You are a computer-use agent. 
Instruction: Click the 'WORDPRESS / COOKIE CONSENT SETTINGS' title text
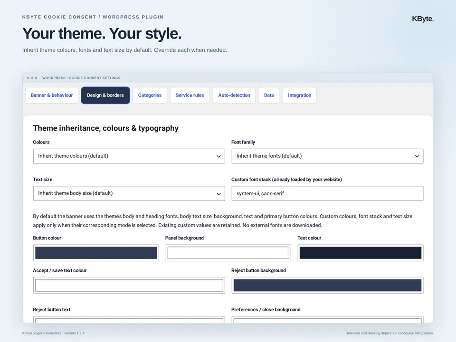81,78
